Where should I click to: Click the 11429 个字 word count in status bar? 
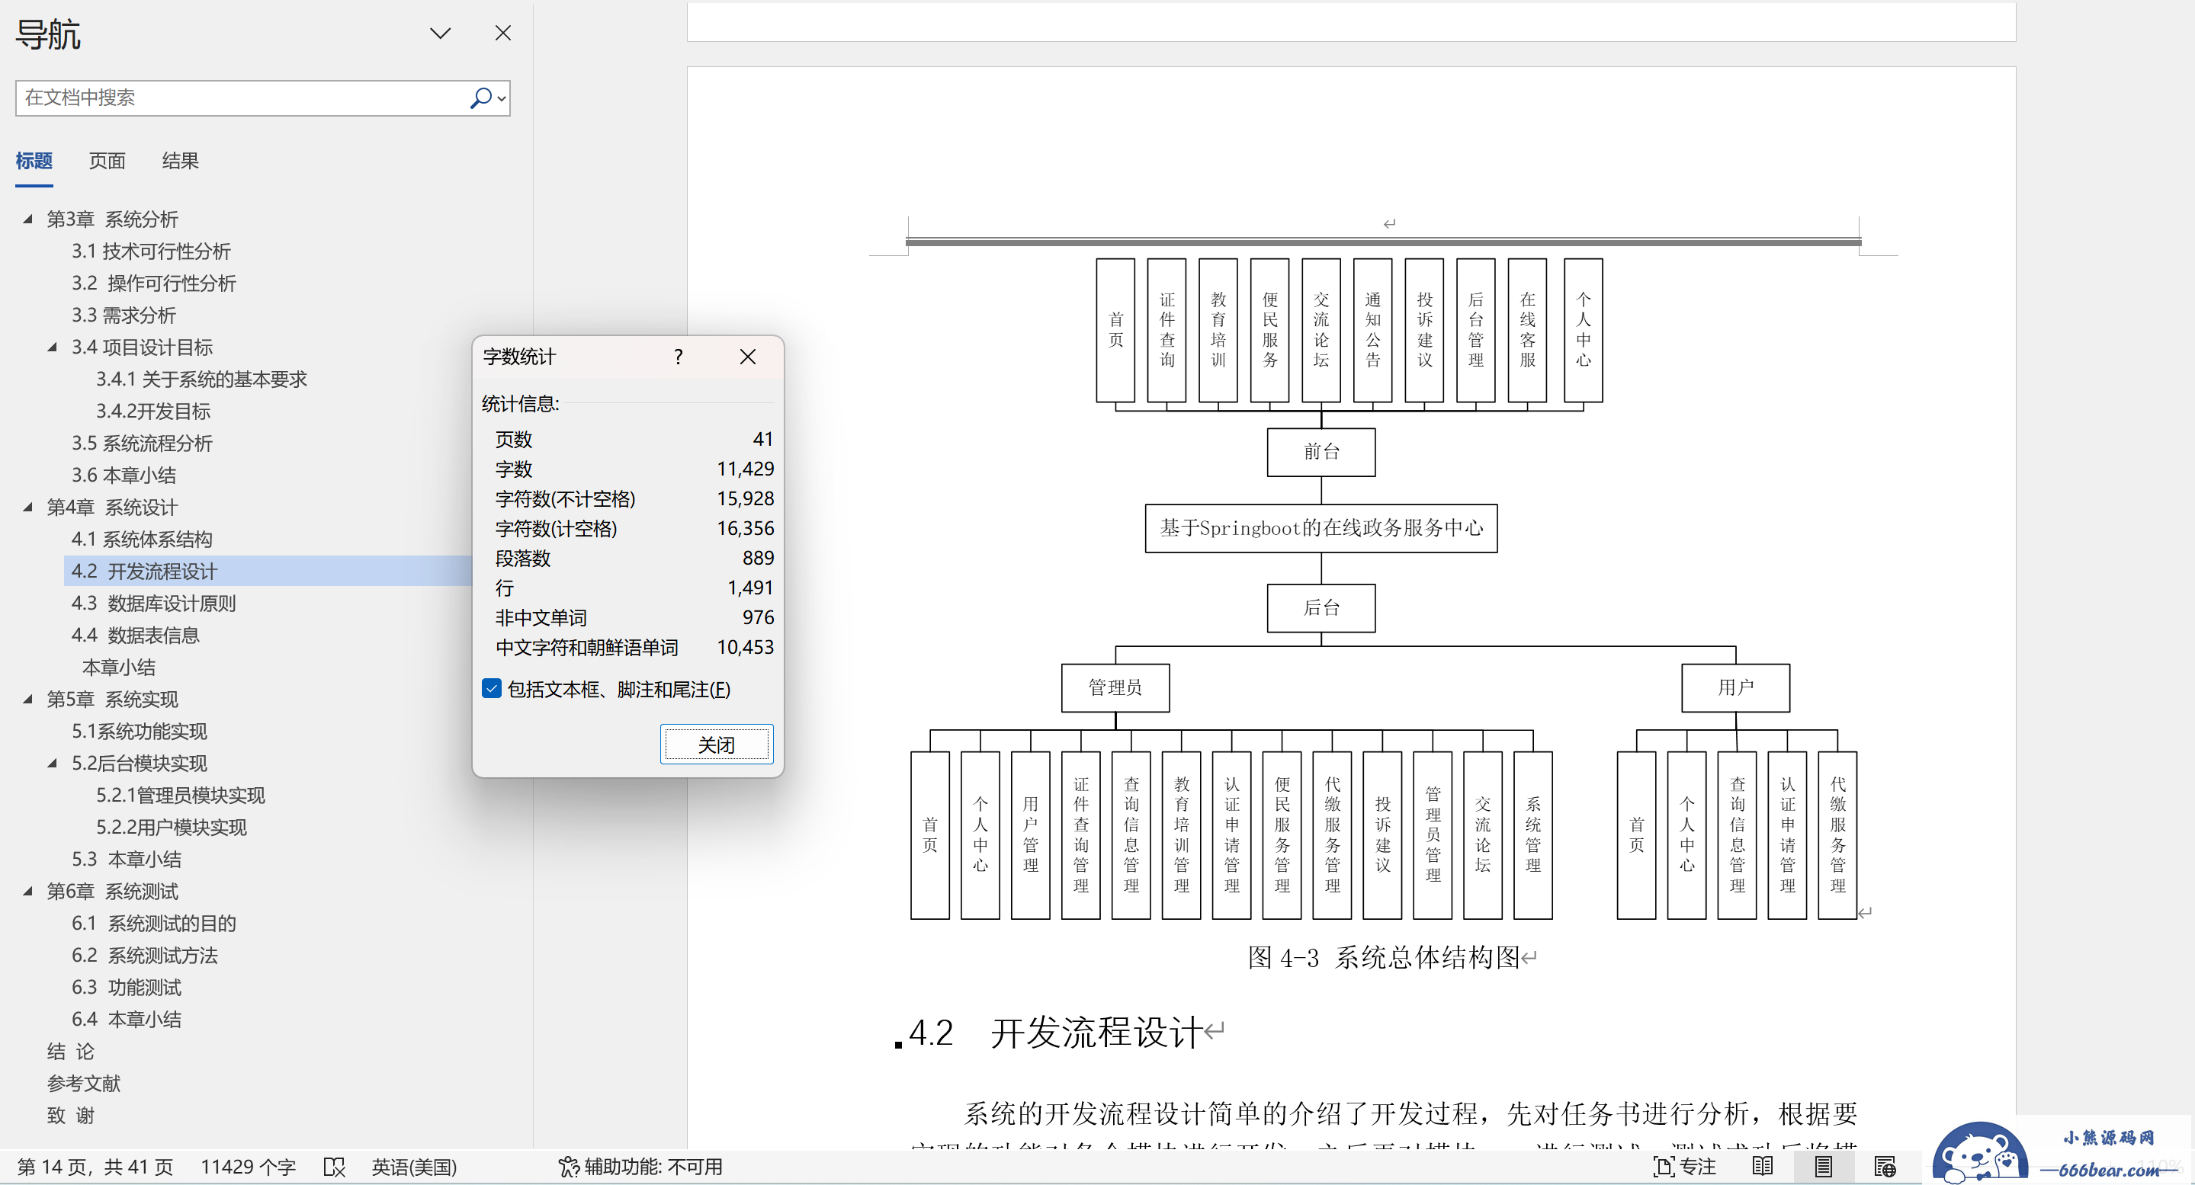coord(247,1166)
